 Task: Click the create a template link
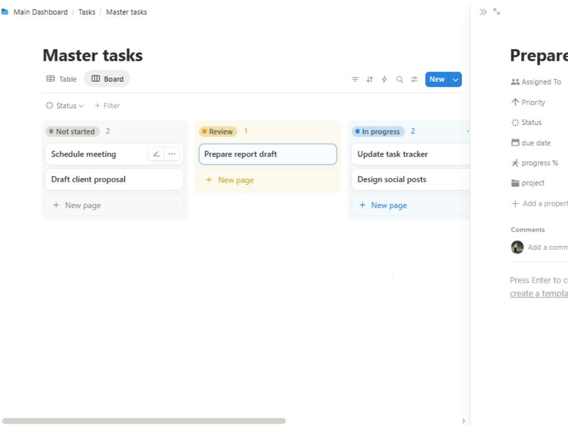pyautogui.click(x=538, y=294)
